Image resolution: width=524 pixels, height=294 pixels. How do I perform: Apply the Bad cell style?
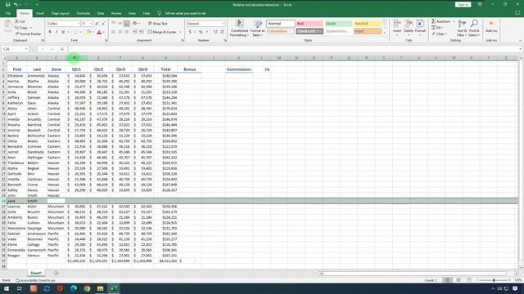pyautogui.click(x=309, y=24)
